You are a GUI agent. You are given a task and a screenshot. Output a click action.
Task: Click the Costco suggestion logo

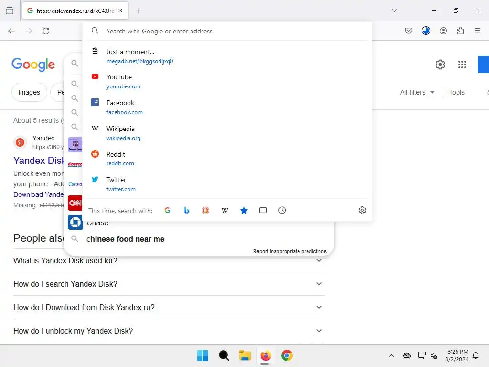tap(75, 164)
